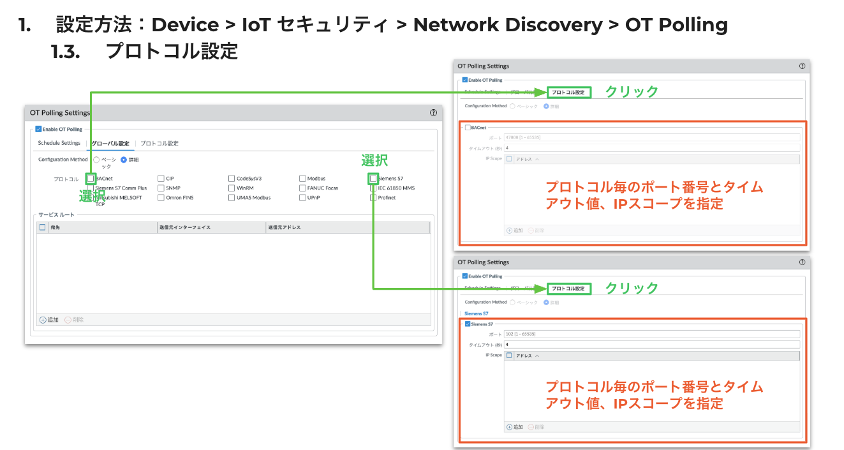Select the underlined グローバル設定 tab
The height and width of the screenshot is (450, 844).
[110, 144]
